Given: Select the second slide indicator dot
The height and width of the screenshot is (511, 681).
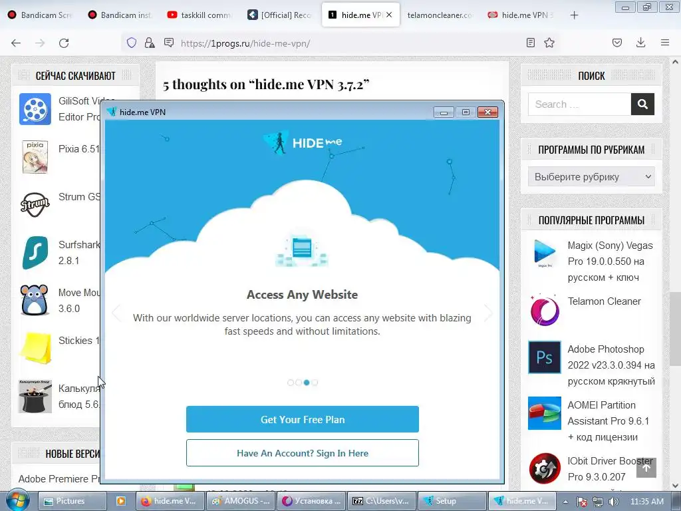Looking at the screenshot, I should 299,383.
